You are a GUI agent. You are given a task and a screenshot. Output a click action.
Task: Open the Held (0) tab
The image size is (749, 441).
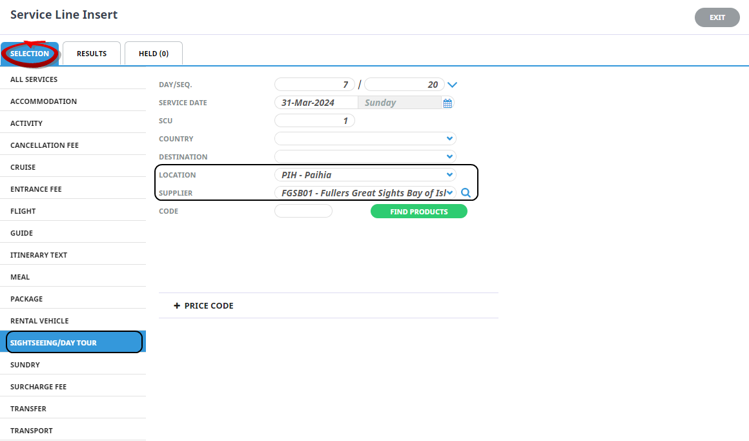[154, 54]
